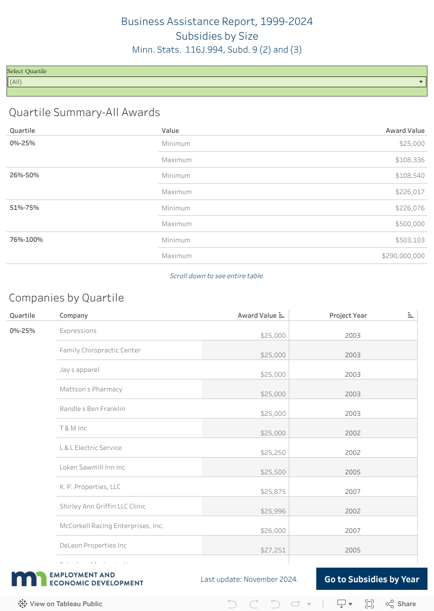Sort table by Award Value icon

pyautogui.click(x=282, y=315)
